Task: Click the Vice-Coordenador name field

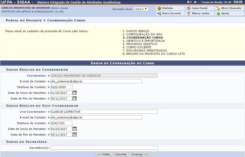Action: [x=104, y=112]
